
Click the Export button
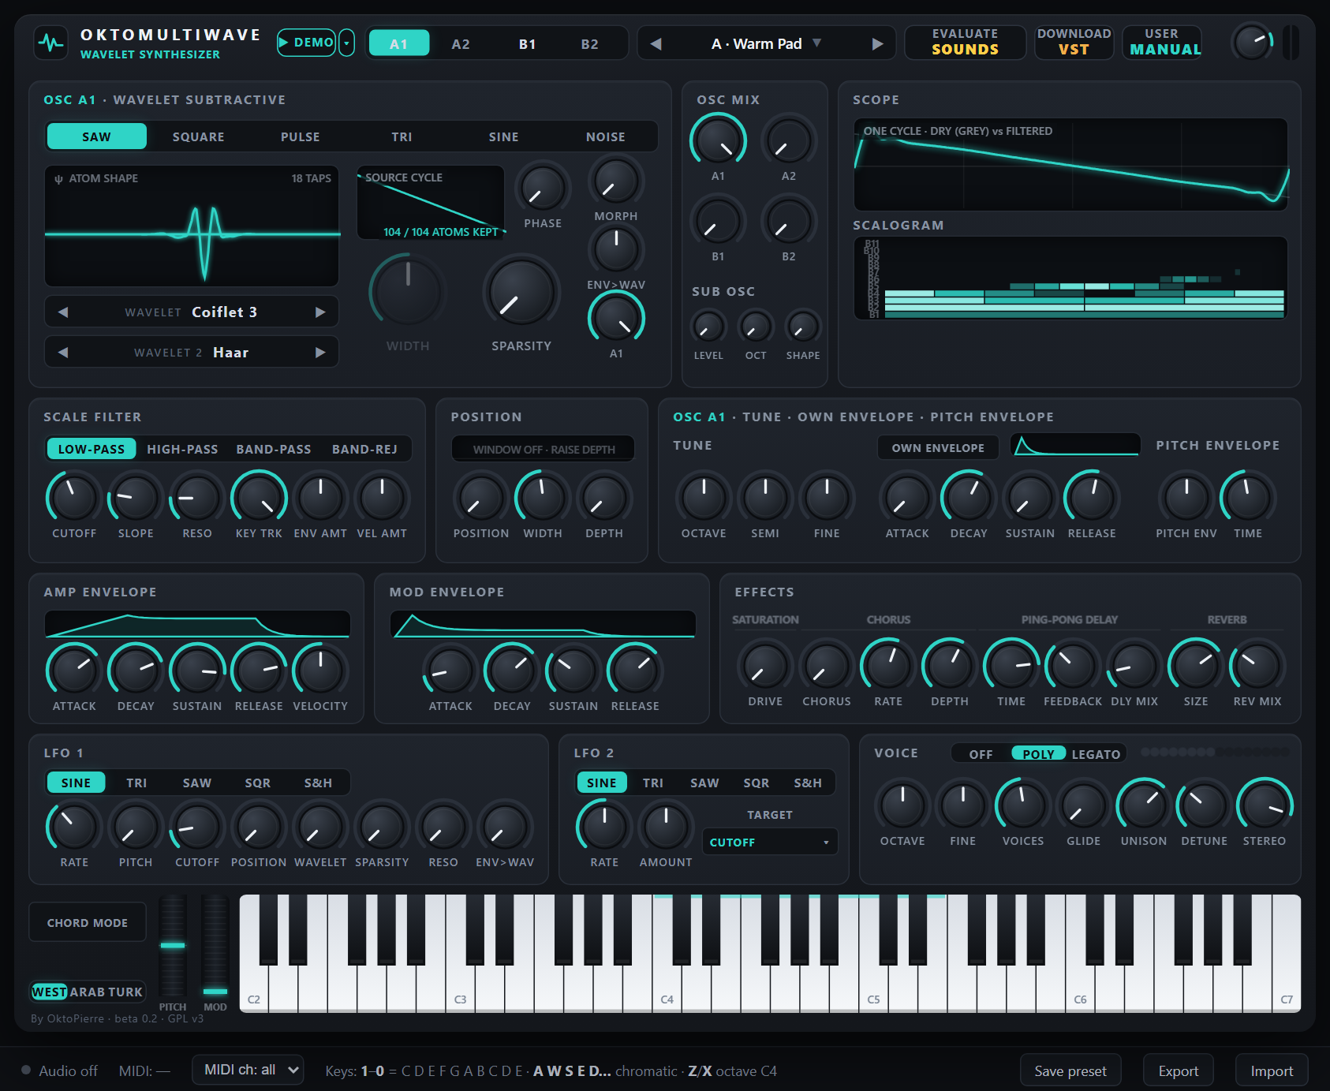[1178, 1071]
